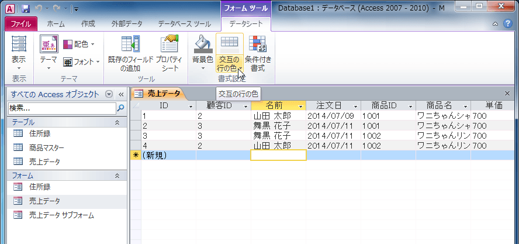Click the select-all corner of the datasheet
The image size is (519, 244).
tap(136, 106)
